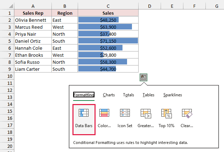The width and height of the screenshot is (224, 152).
Task: Select the Ethan Brooks cell
Action: [33, 55]
